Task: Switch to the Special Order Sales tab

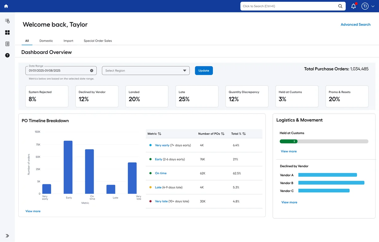Action: [x=98, y=41]
